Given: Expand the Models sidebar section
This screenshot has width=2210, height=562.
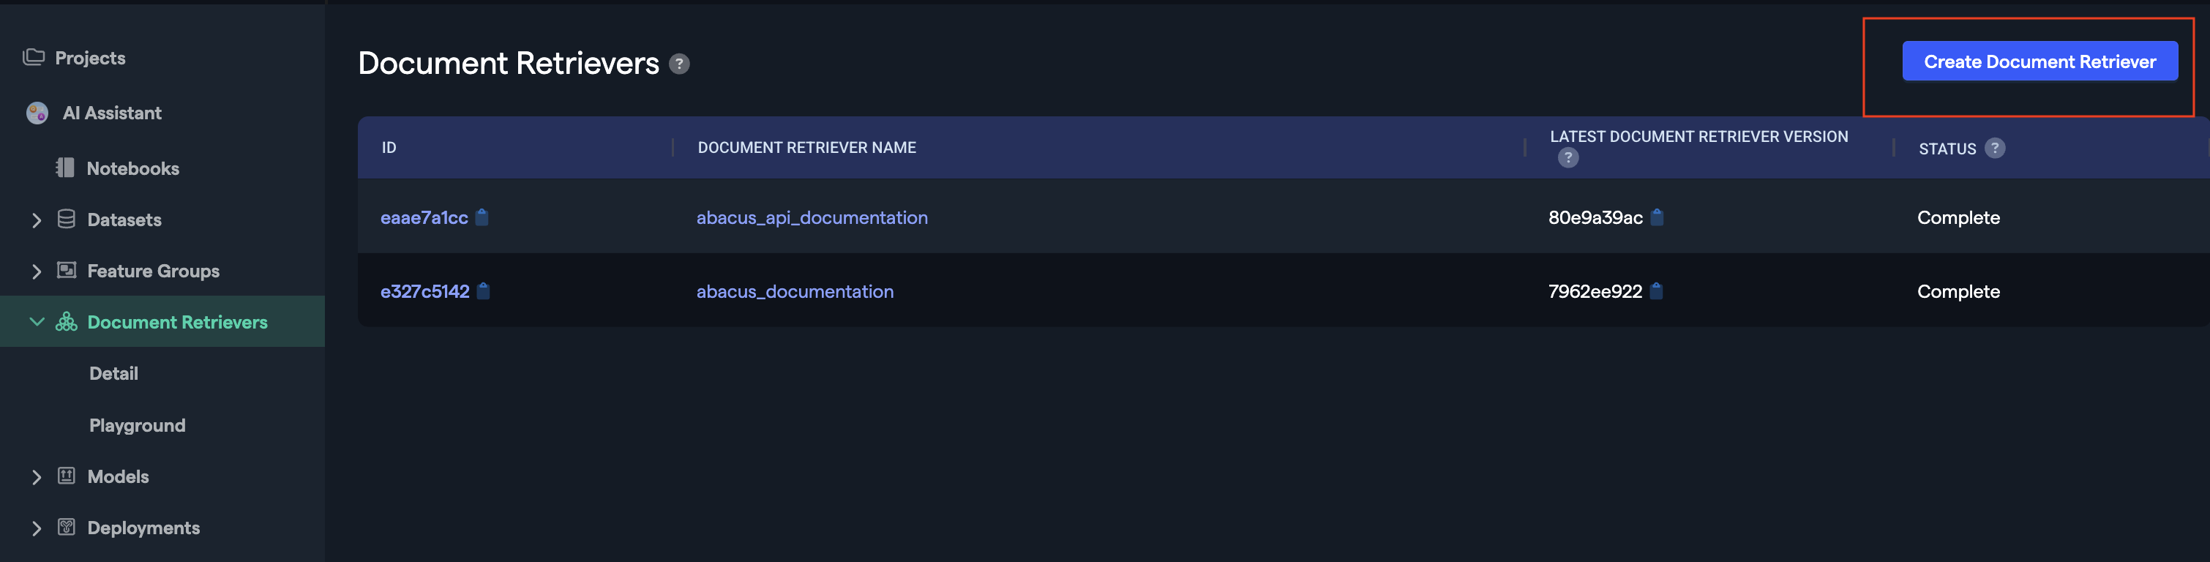Looking at the screenshot, I should 36,477.
